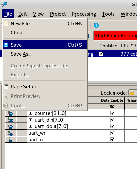Screen dimensions: 137x169
Task: Click the lock mode padlock icon
Action: pos(133,93)
